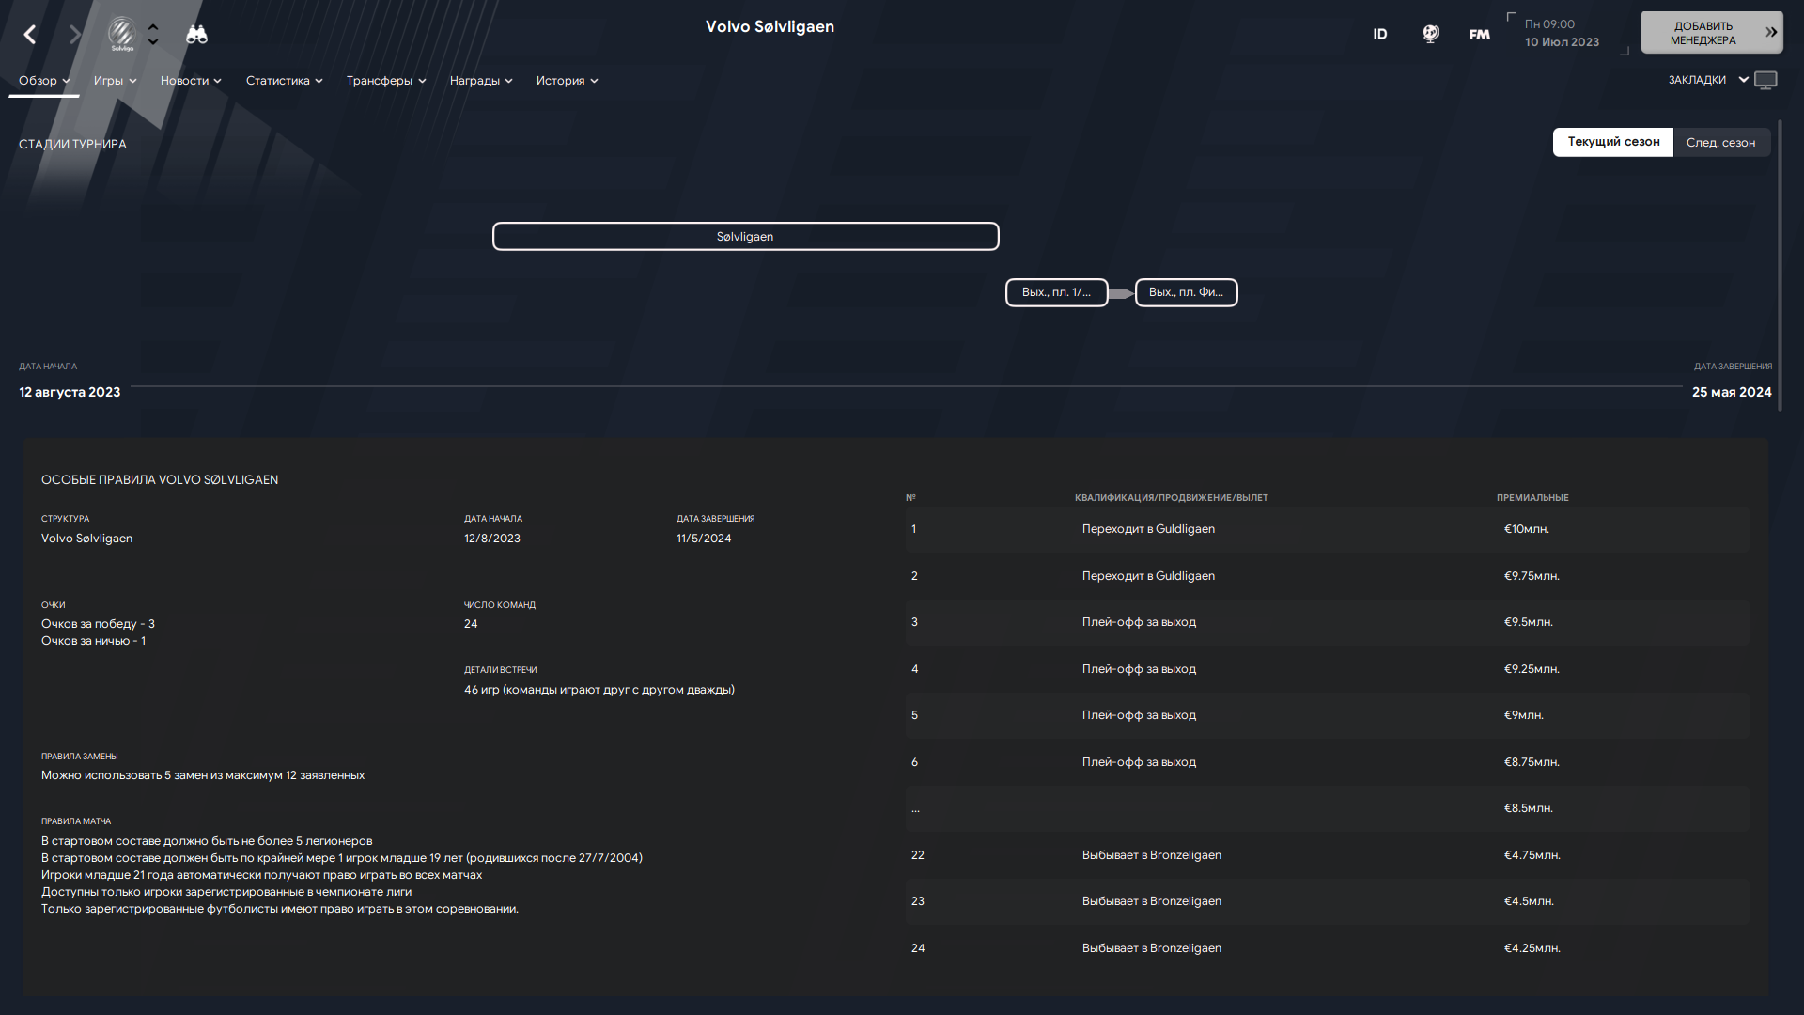
Task: Click the Очков за победу - 3 line
Action: pyautogui.click(x=98, y=624)
